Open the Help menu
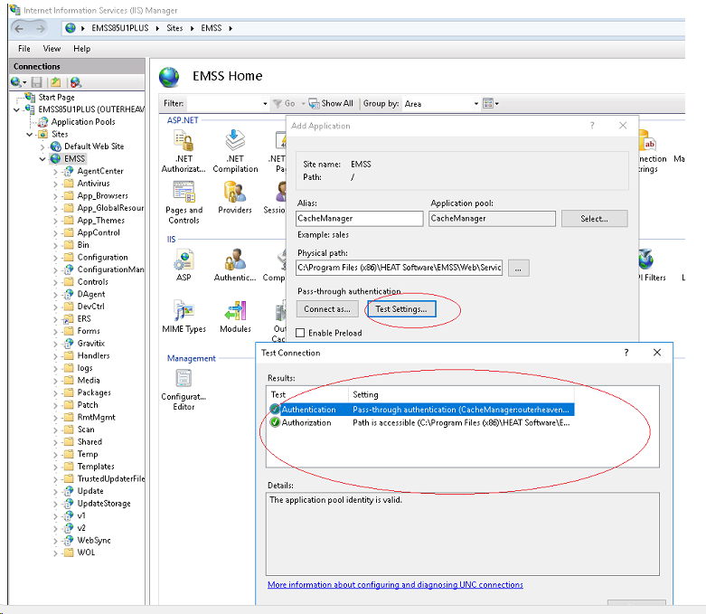This screenshot has width=706, height=614. click(81, 48)
